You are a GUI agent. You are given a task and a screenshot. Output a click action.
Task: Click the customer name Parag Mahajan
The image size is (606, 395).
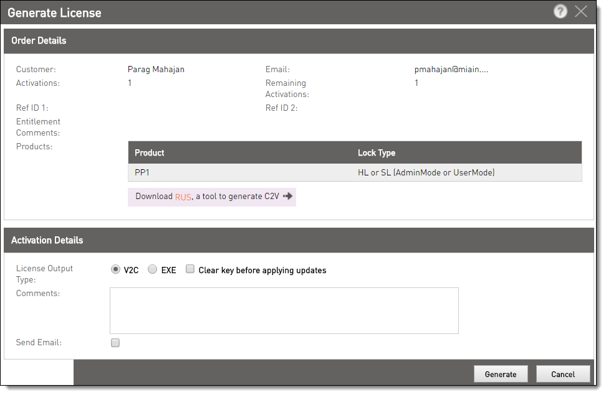(156, 70)
